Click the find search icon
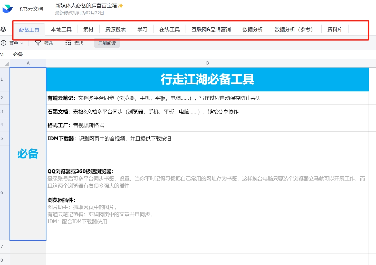 [x=68, y=43]
